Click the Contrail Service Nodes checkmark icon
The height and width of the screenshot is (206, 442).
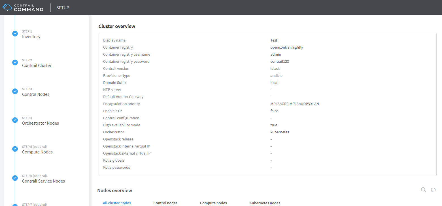tap(15, 178)
